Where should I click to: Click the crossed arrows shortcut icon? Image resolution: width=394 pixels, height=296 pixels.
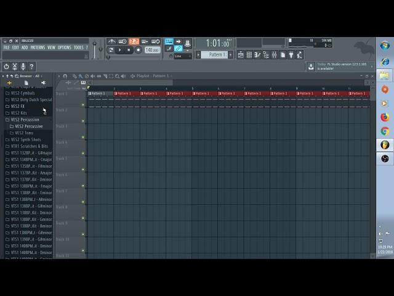(x=15, y=67)
